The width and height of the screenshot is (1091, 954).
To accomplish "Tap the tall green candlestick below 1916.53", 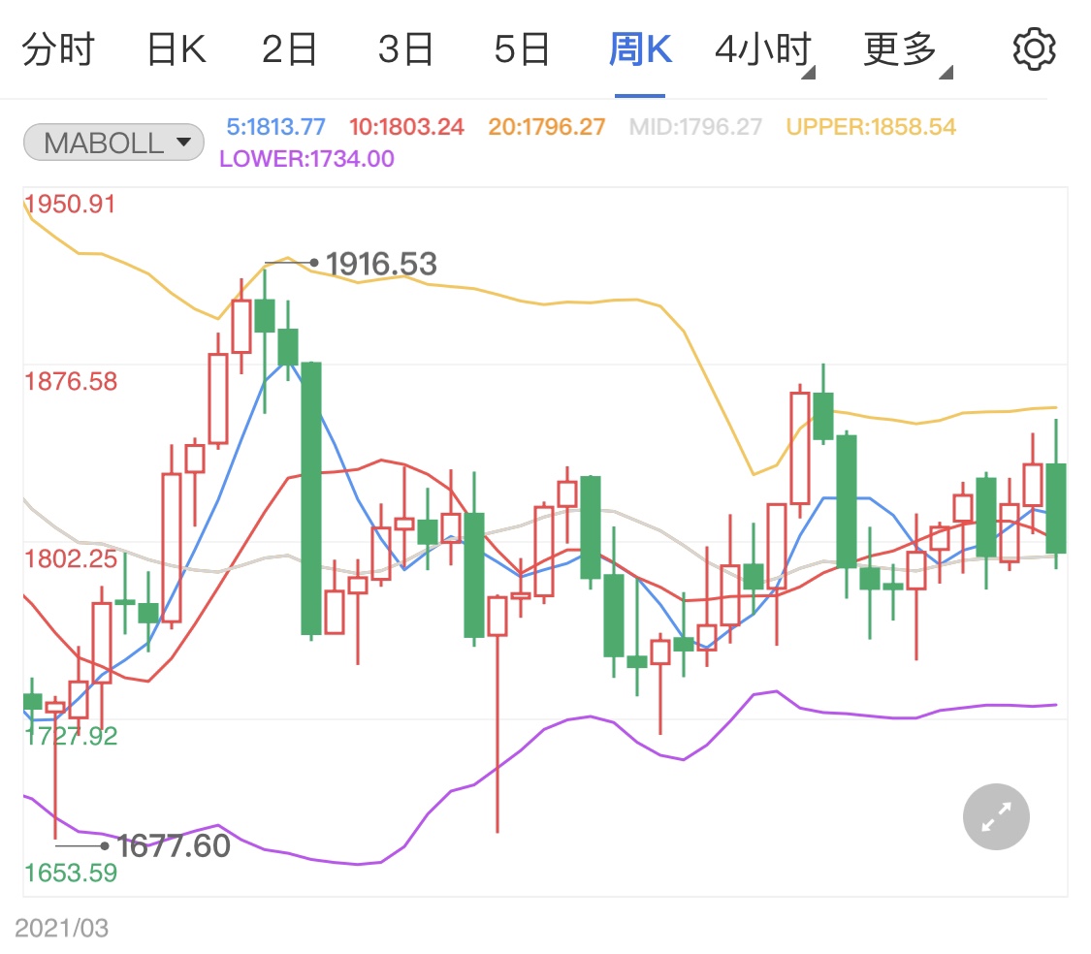I will click(x=311, y=498).
